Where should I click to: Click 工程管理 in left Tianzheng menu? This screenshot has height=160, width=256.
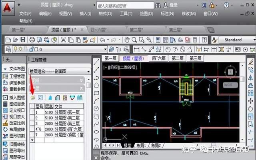click(17, 76)
